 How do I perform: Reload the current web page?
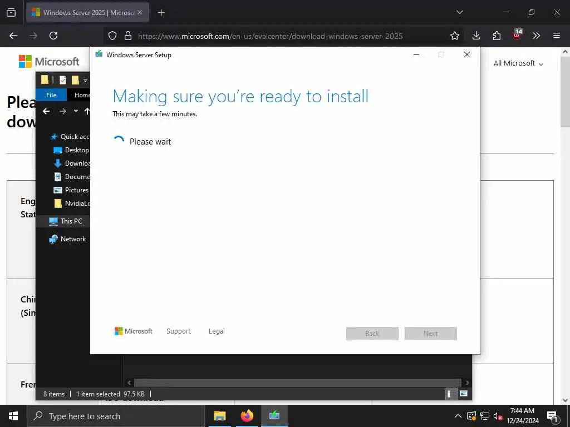point(53,36)
